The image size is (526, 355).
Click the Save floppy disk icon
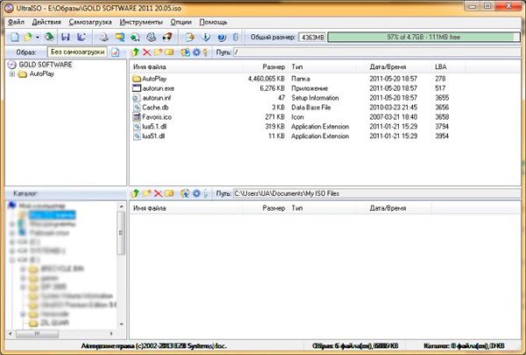coord(66,37)
